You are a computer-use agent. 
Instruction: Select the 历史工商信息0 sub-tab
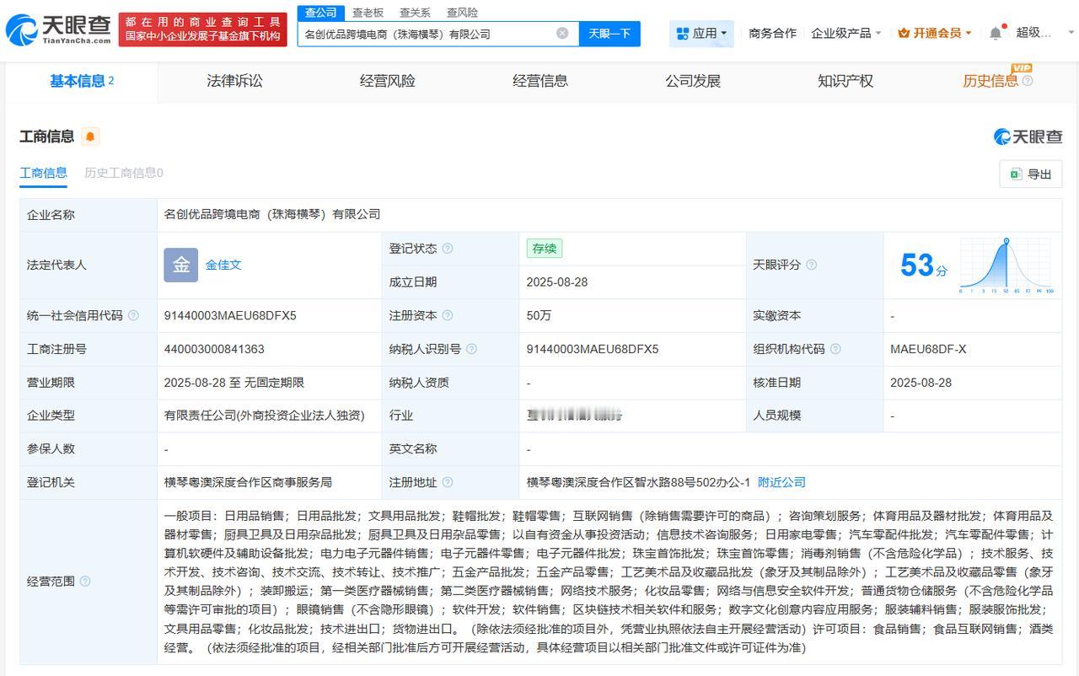(124, 173)
